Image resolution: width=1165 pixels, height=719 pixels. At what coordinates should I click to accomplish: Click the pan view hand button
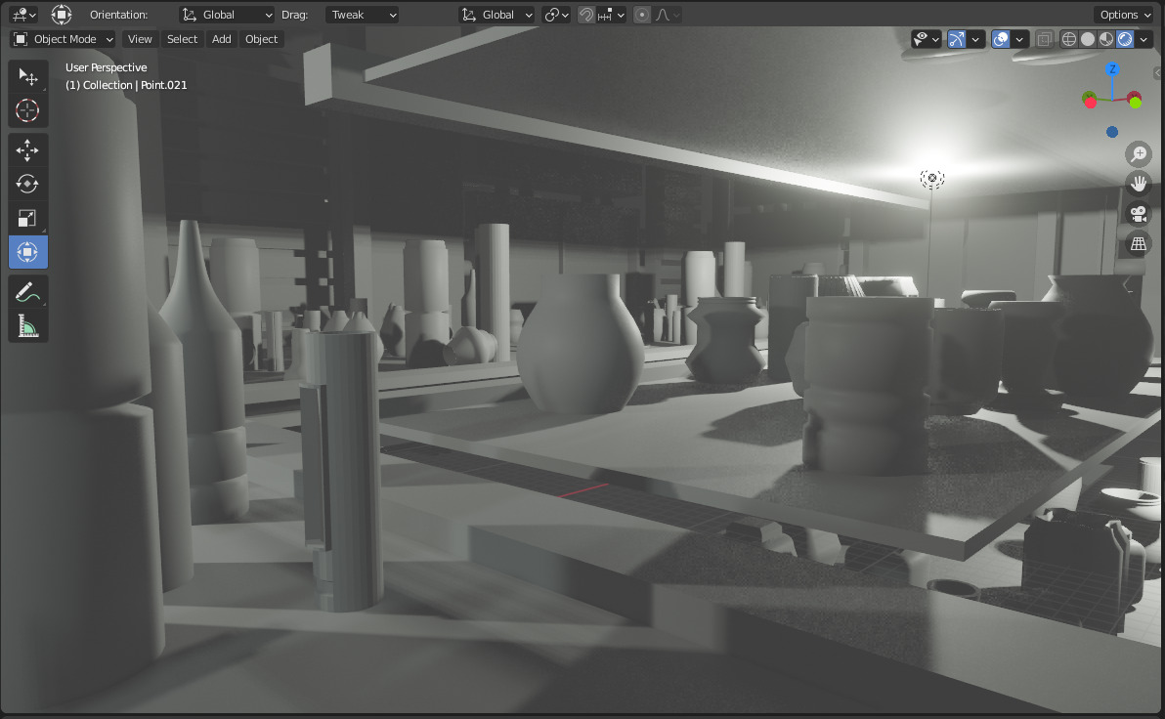click(x=1139, y=184)
